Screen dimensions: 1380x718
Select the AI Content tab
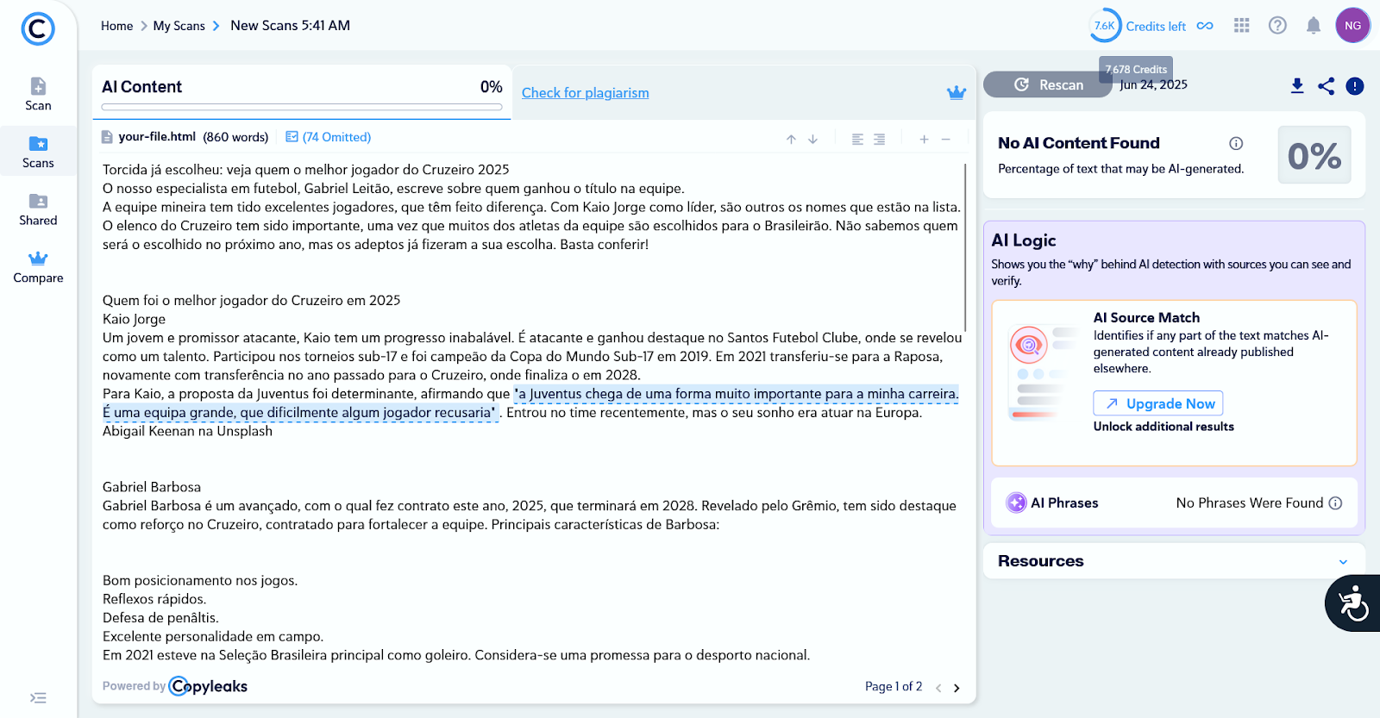tap(302, 91)
